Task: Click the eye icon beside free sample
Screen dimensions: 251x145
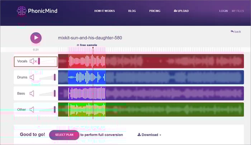Action: click(x=78, y=45)
